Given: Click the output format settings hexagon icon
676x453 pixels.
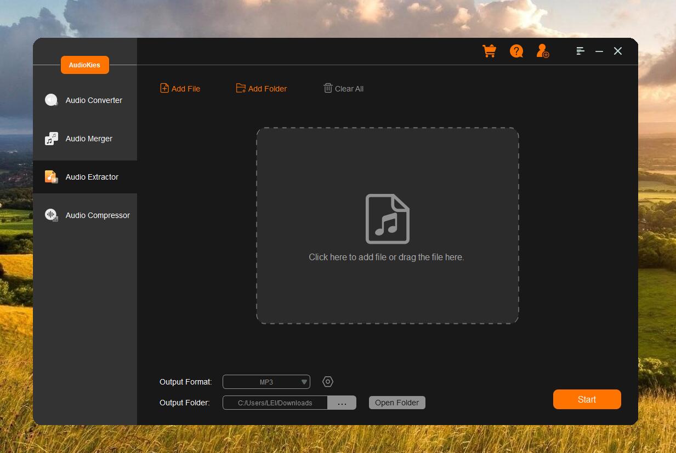Looking at the screenshot, I should coord(328,382).
